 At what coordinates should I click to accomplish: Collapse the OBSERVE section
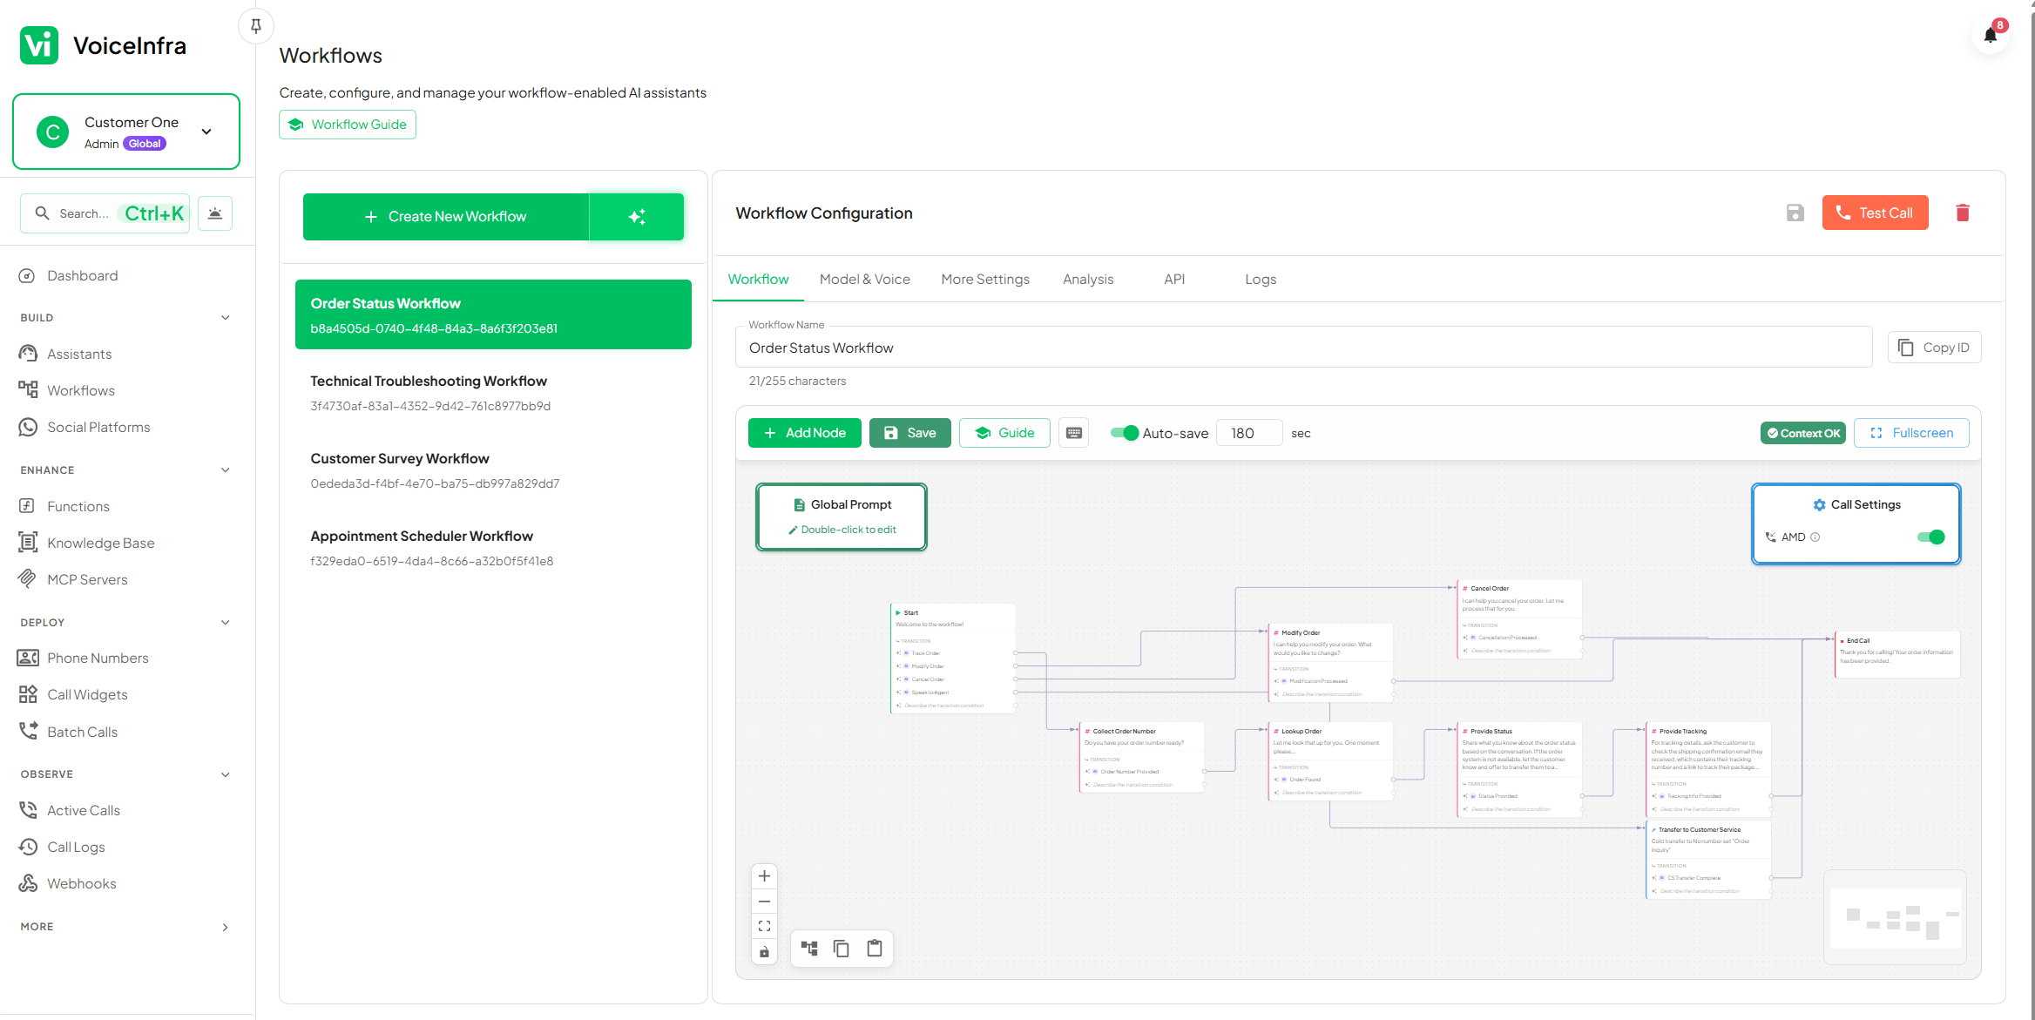pyautogui.click(x=225, y=774)
